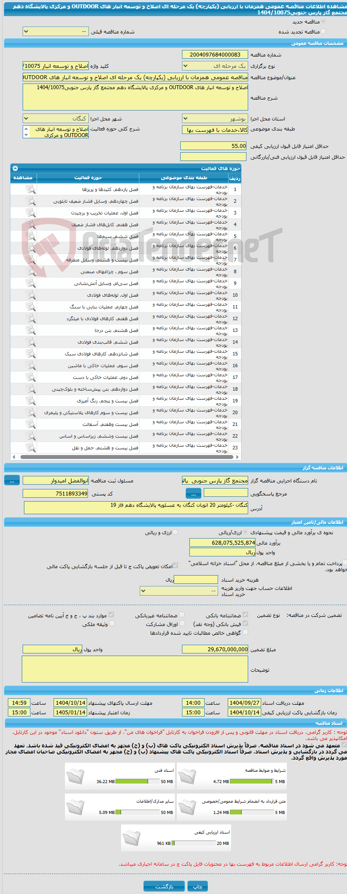Image resolution: width=347 pixels, height=894 pixels.
Task: Open view icon for activity row 12
Action: click(30, 318)
